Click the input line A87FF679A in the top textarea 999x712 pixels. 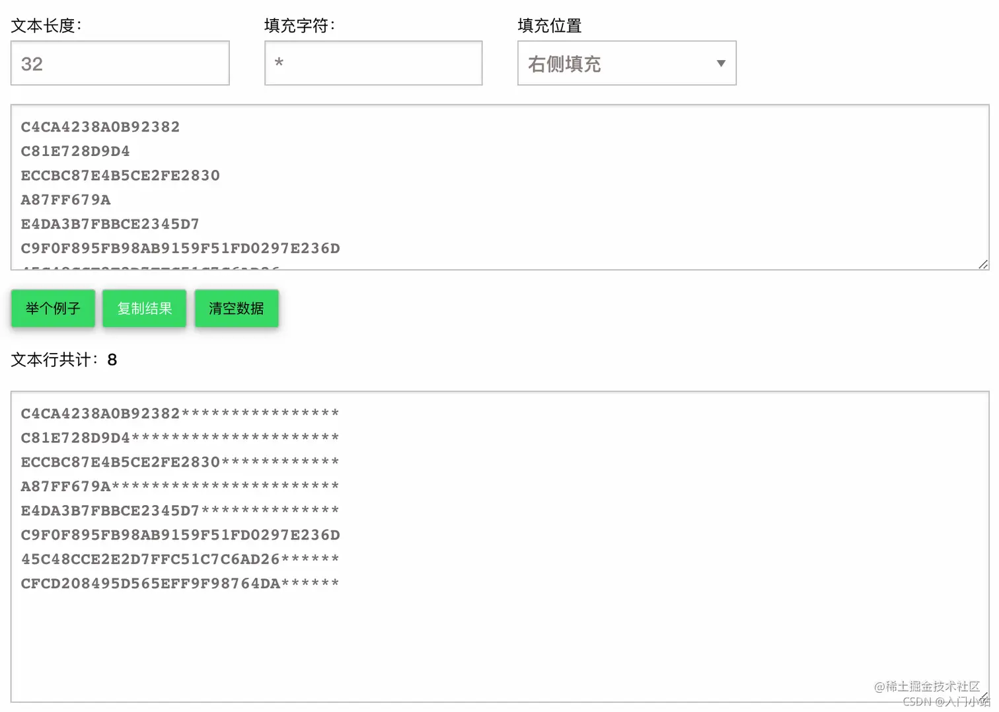[65, 200]
